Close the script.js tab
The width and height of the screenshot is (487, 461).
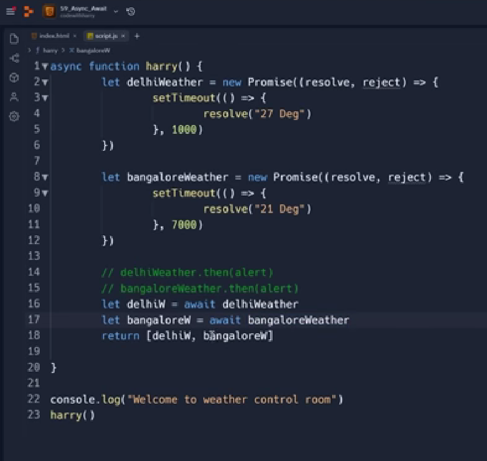(x=123, y=36)
